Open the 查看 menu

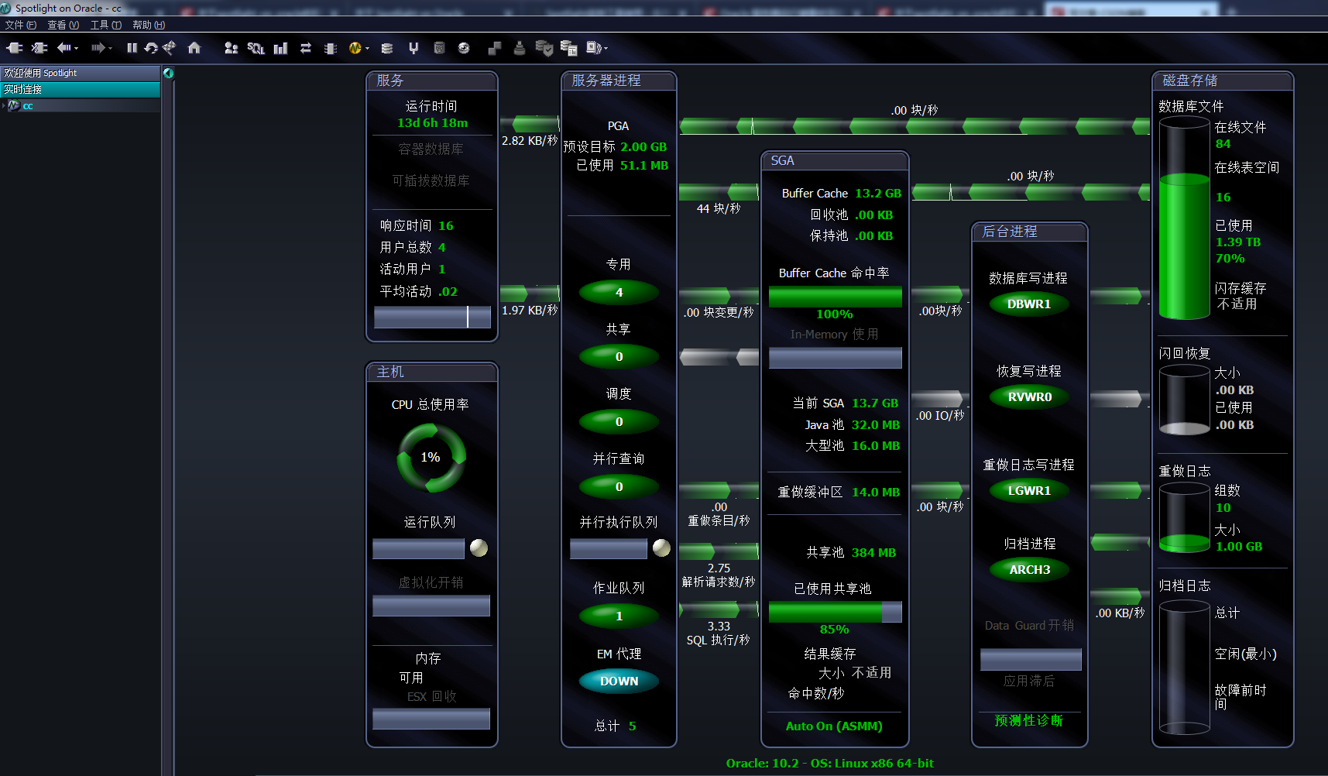pyautogui.click(x=63, y=25)
